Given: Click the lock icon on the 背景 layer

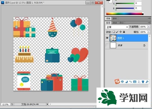Looking at the screenshot, I should pyautogui.click(x=144, y=45).
